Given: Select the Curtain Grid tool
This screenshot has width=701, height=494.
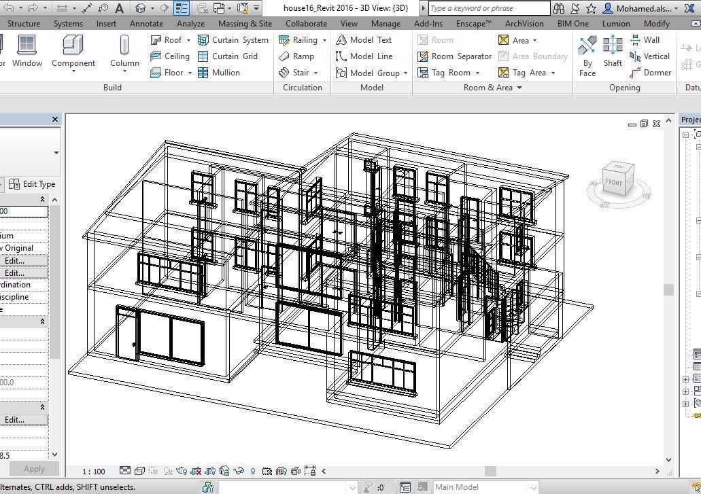Looking at the screenshot, I should pos(228,56).
